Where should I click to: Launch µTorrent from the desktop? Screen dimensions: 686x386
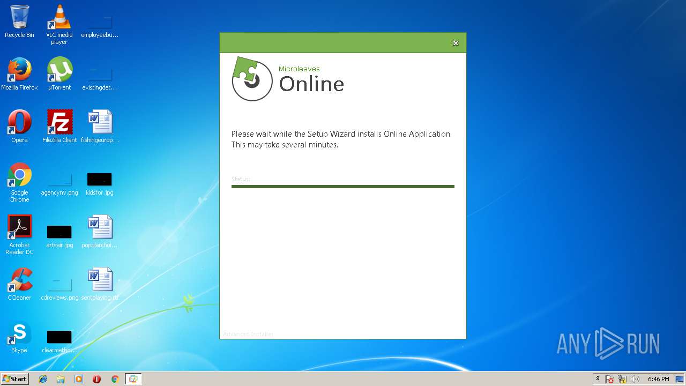click(59, 74)
